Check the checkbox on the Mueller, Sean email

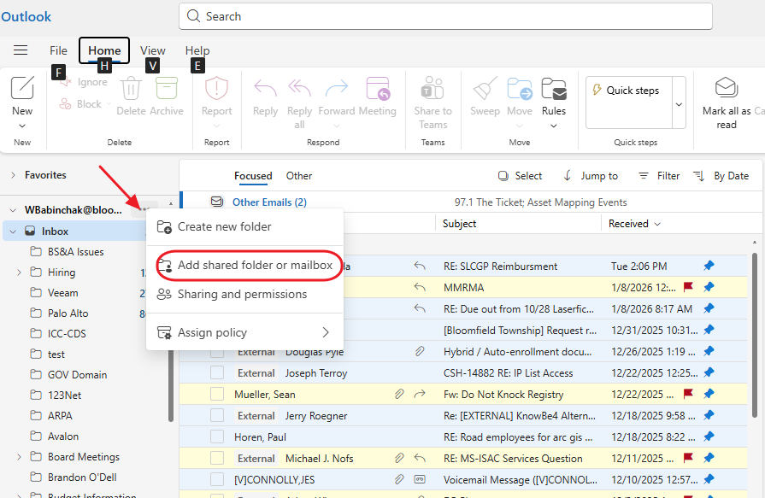[217, 393]
